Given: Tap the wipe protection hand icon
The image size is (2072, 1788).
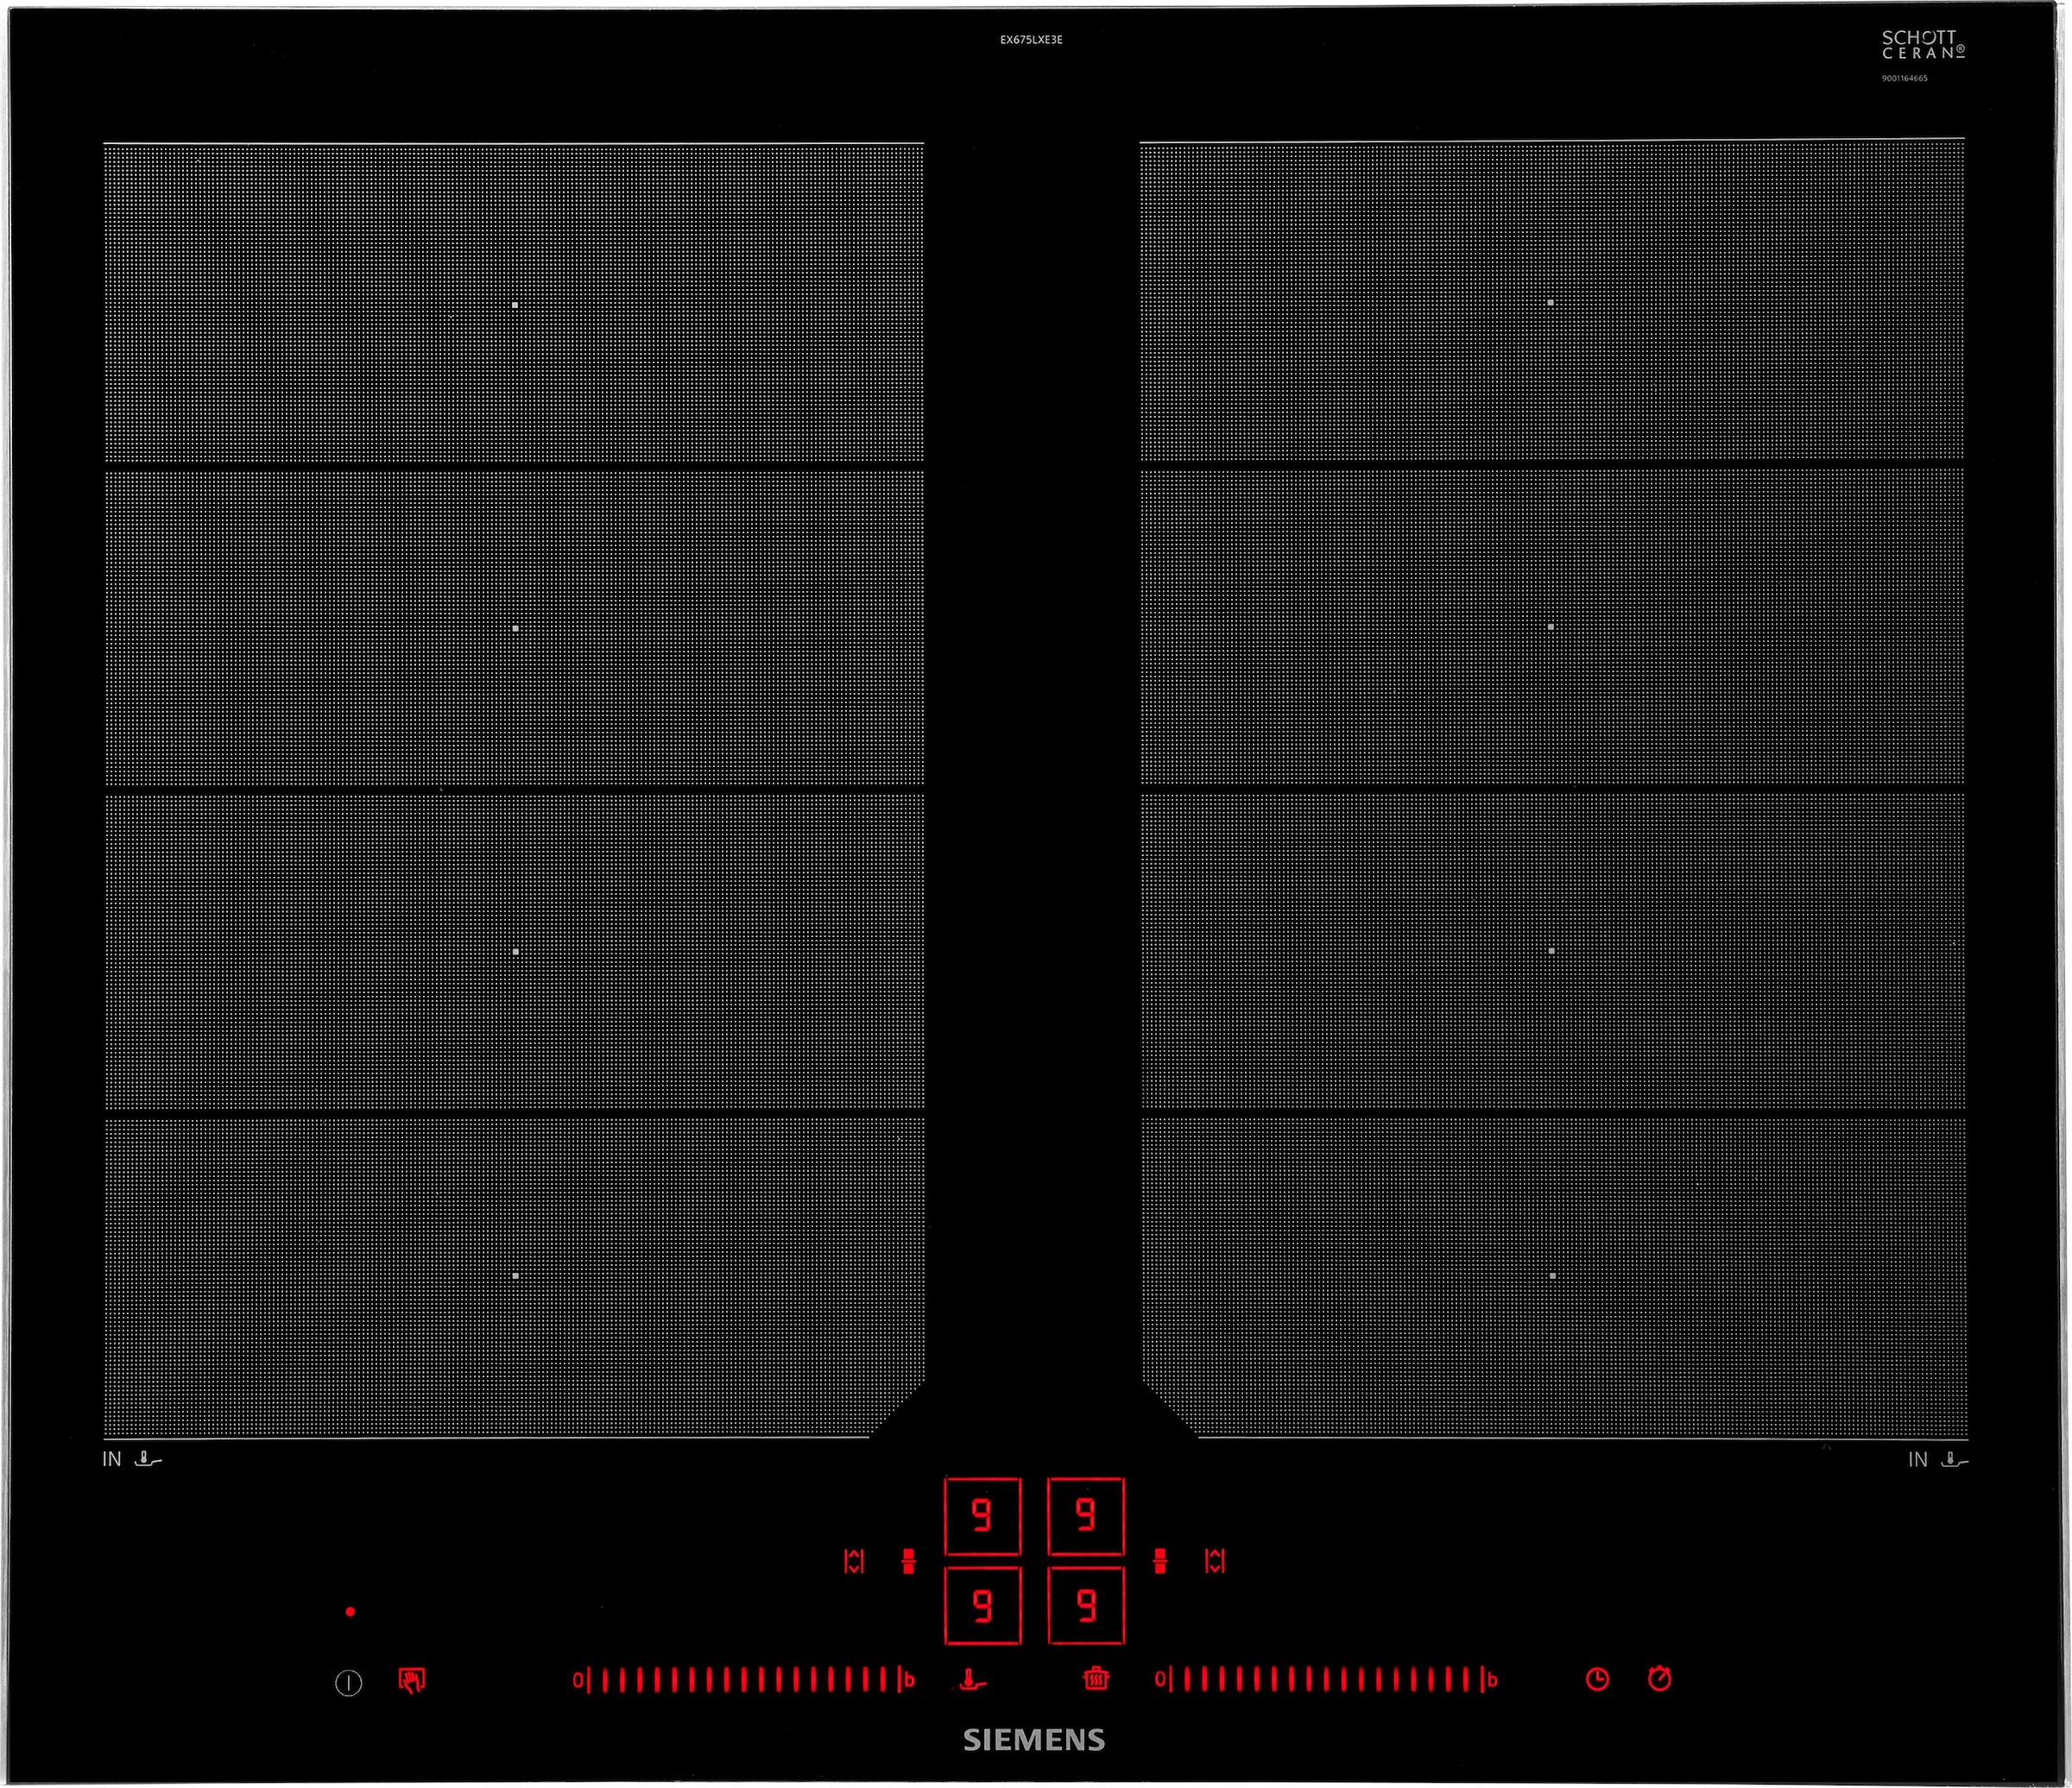Looking at the screenshot, I should (411, 1680).
